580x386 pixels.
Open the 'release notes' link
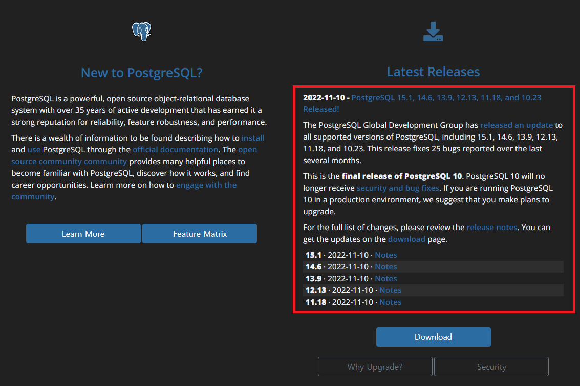click(x=491, y=228)
